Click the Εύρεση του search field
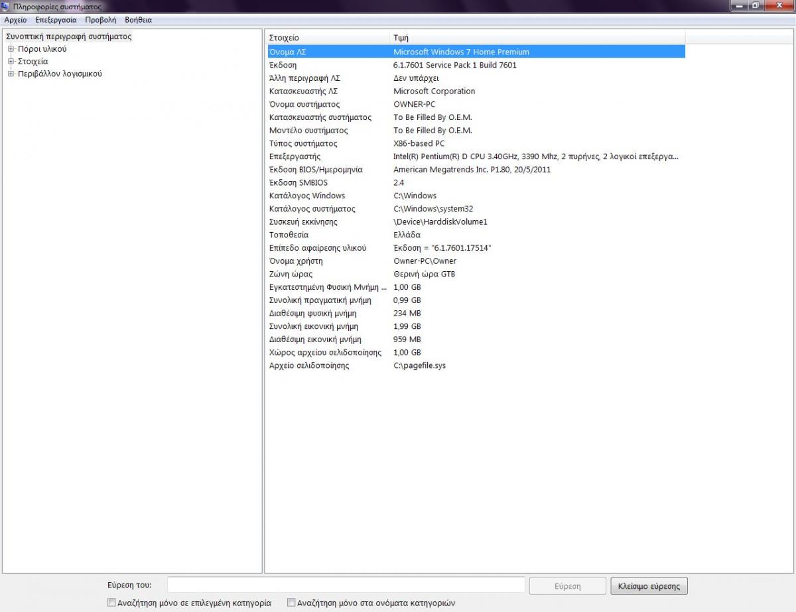Screen dimensions: 796x612 pos(346,585)
